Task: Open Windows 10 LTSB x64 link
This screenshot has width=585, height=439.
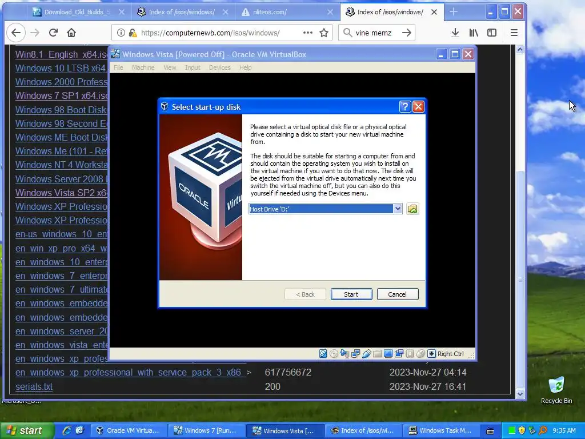Action: pos(62,69)
